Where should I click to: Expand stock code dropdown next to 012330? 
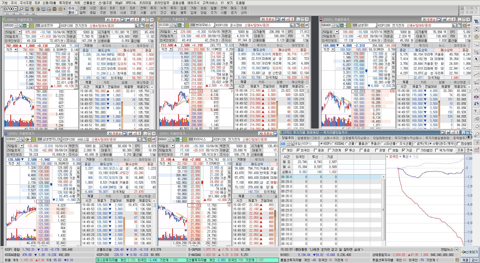click(x=171, y=25)
